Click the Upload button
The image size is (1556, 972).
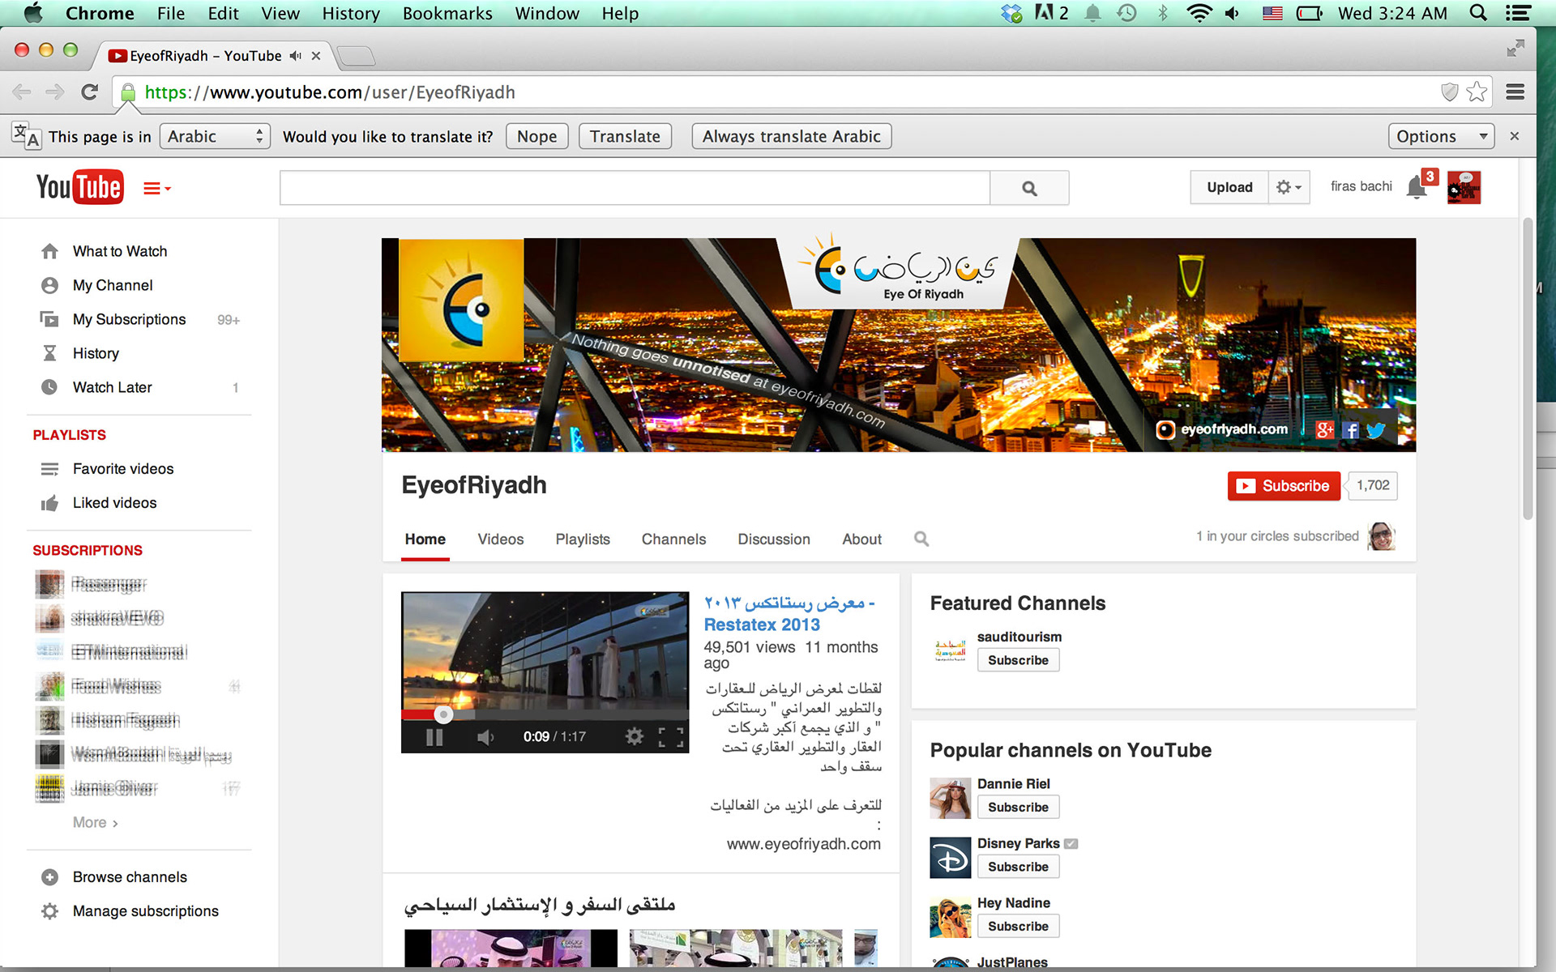(1229, 187)
